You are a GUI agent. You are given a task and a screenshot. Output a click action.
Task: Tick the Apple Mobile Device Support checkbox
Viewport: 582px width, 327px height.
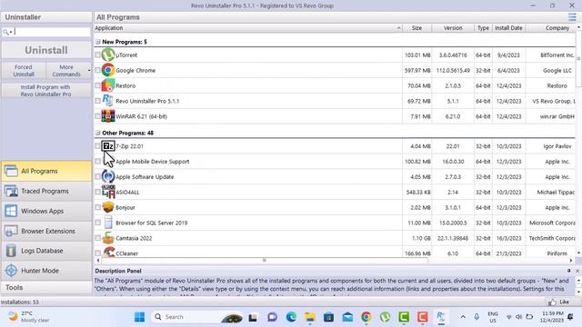(97, 162)
